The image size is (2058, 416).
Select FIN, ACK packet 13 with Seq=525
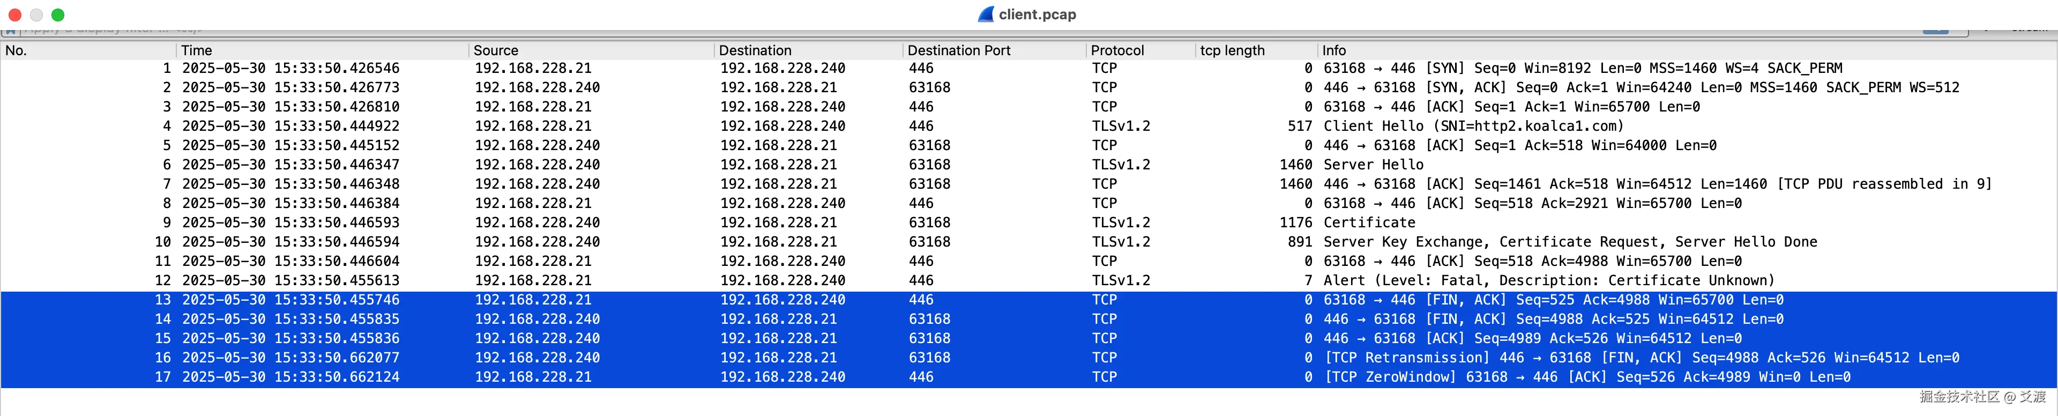coord(1029,300)
